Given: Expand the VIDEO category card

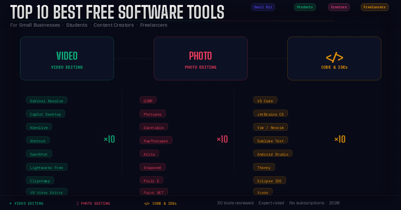Looking at the screenshot, I should point(67,59).
